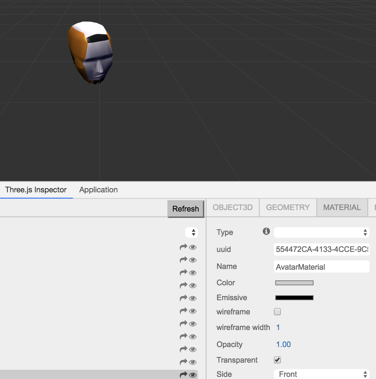376x379 pixels.
Task: Open the small stepper dropdown below Refresh
Action: (x=192, y=232)
